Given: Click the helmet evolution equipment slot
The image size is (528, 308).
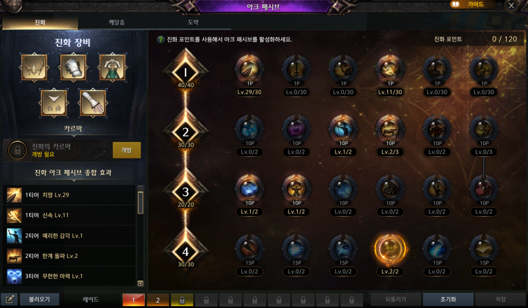Looking at the screenshot, I should 34,68.
